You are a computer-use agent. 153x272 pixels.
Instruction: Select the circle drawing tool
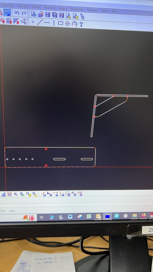pyautogui.click(x=68, y=24)
